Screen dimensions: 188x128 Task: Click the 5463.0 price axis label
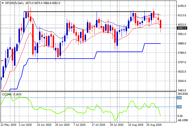point(182,90)
